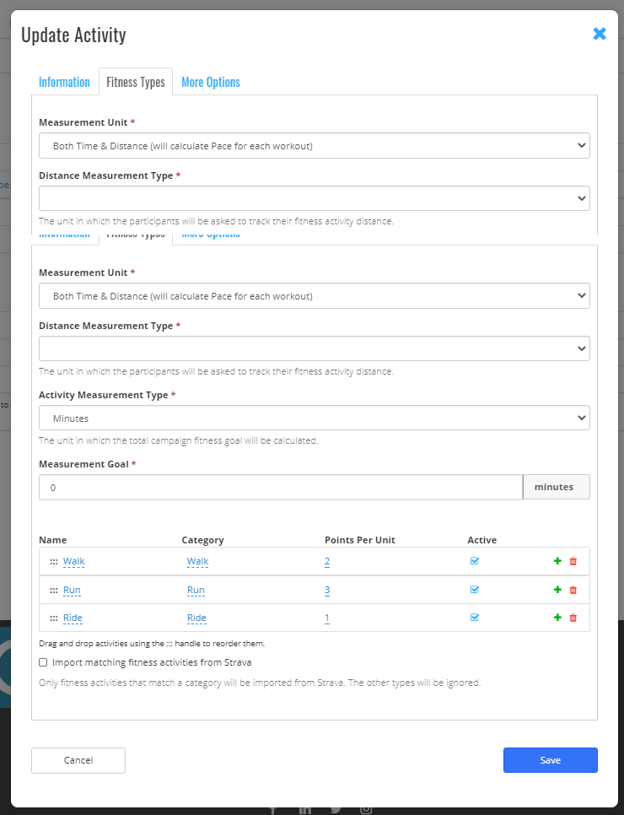
Task: Click the blue X to dismiss Update Activity
Action: [600, 34]
